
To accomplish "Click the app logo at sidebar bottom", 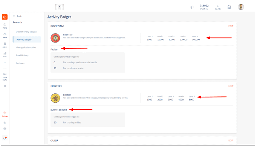I will [x=5, y=138].
